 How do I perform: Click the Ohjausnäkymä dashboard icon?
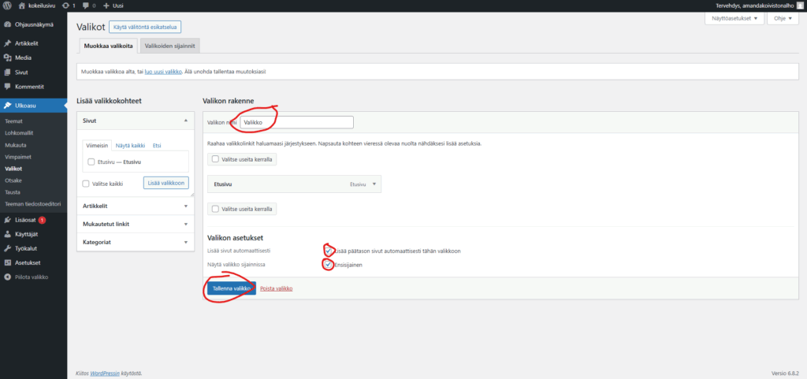8,24
